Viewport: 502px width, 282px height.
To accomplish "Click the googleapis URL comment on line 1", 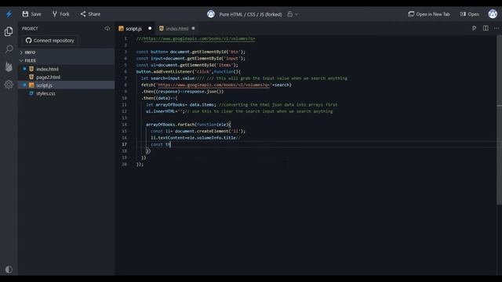I will [x=195, y=38].
